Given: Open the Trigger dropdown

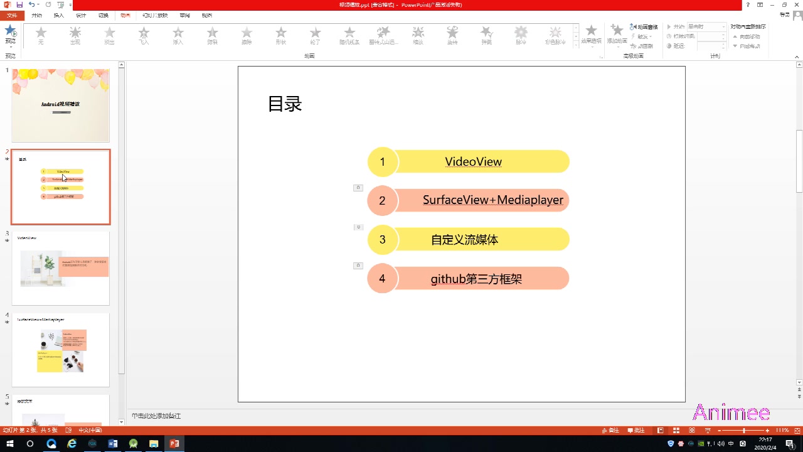Looking at the screenshot, I should tap(642, 36).
